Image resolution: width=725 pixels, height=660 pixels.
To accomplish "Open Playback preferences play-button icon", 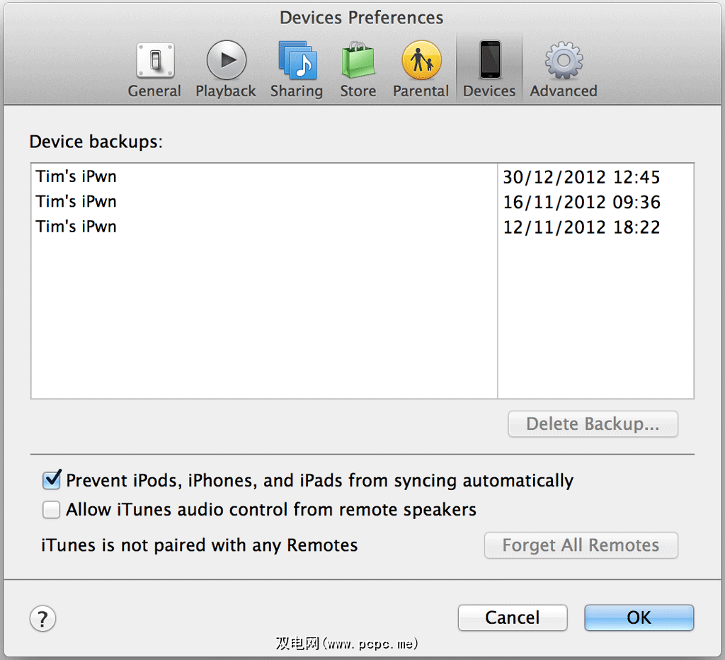I will (226, 60).
